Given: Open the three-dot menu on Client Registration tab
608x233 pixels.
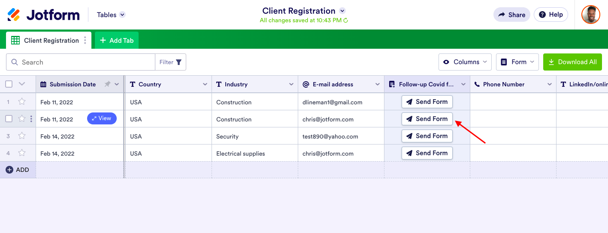Looking at the screenshot, I should point(85,40).
